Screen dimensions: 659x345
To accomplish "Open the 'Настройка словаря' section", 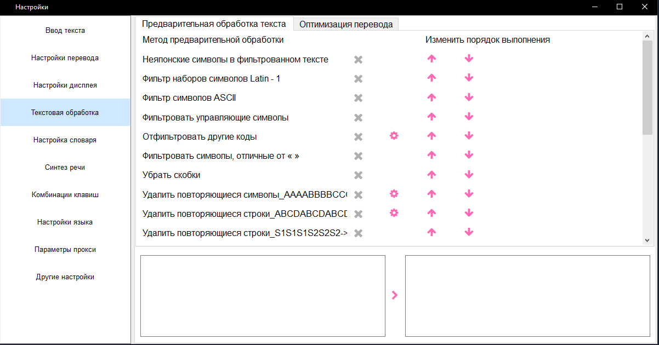I will [65, 140].
